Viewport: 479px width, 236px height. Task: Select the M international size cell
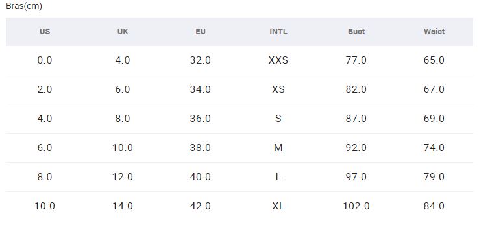click(x=278, y=148)
